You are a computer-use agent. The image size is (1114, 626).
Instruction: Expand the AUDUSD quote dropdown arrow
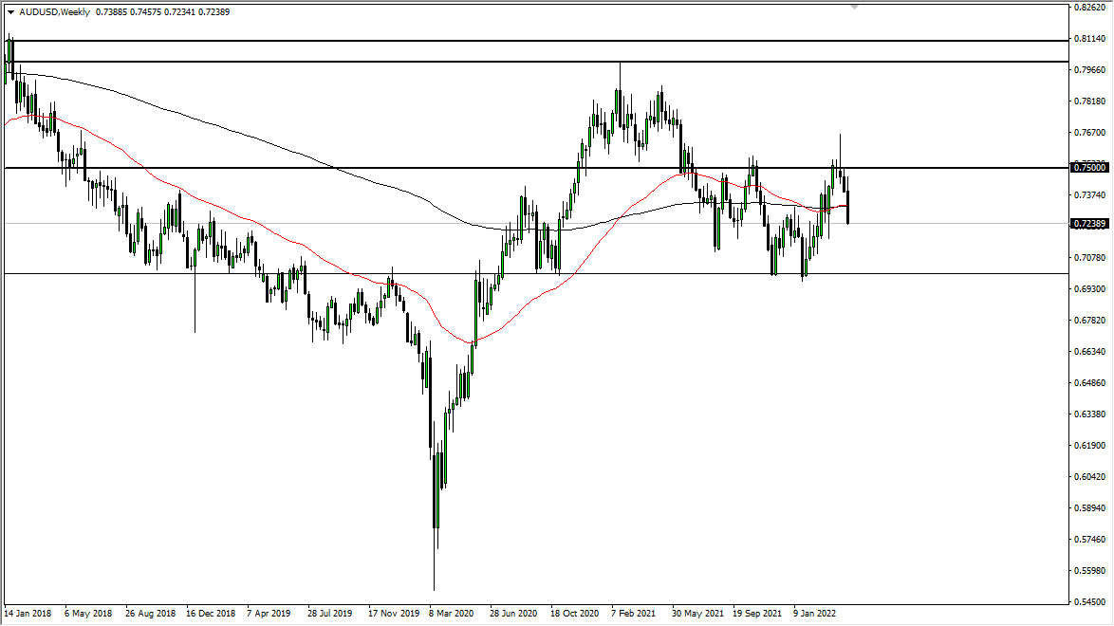10,11
